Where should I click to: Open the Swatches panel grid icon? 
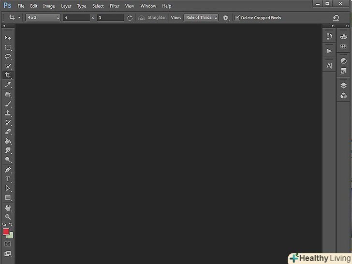pos(343,46)
